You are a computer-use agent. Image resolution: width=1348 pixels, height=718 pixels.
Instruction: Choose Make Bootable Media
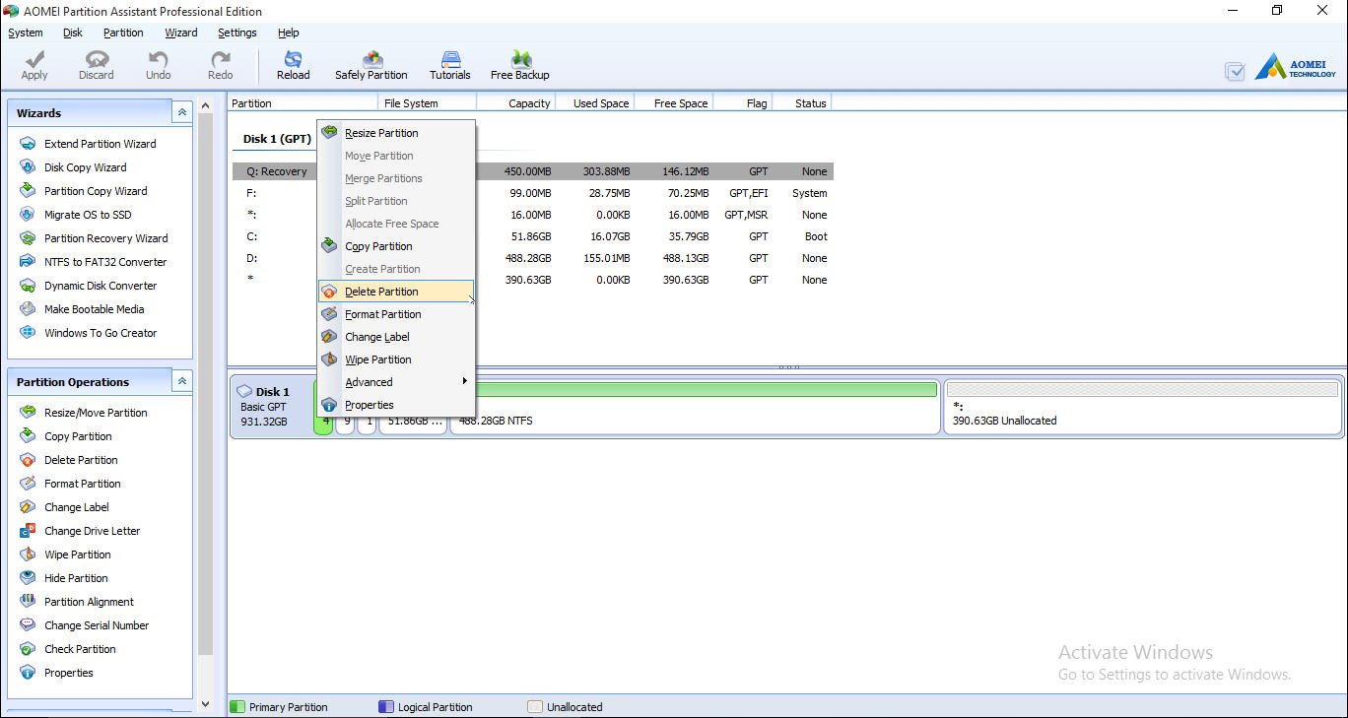(82, 309)
